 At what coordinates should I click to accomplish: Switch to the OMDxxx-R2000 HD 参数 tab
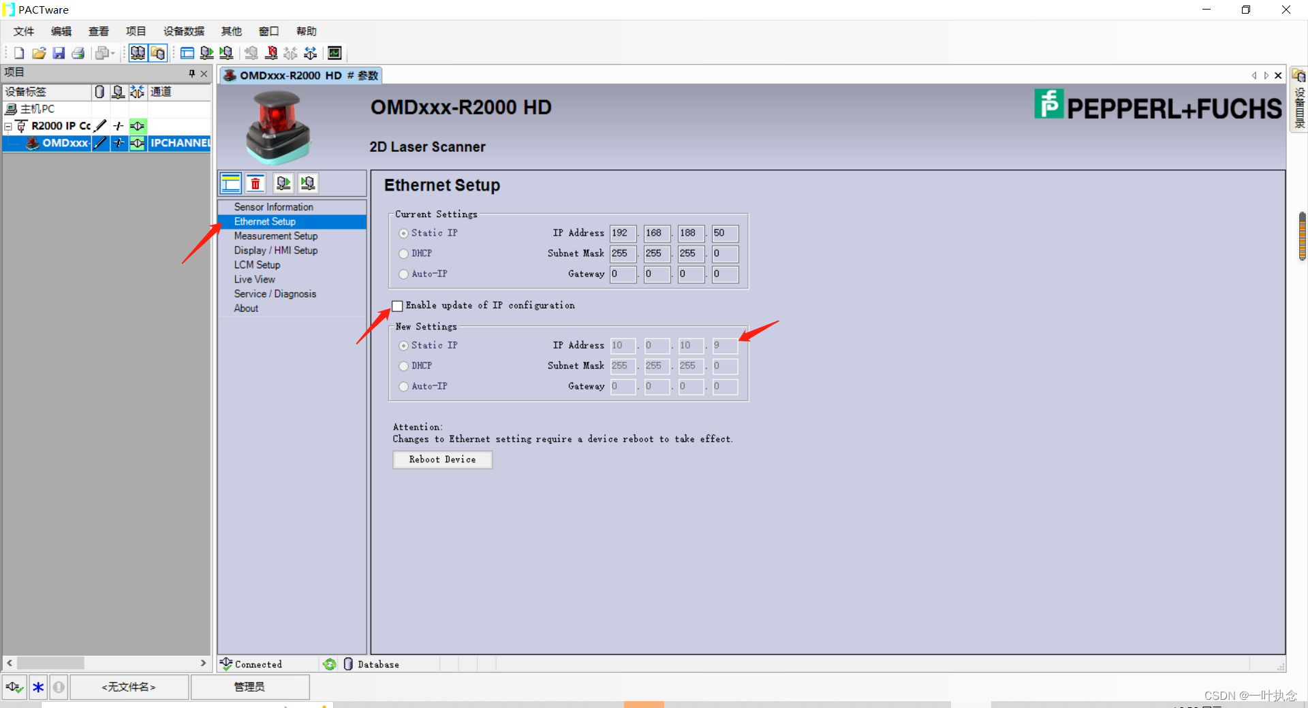point(300,76)
